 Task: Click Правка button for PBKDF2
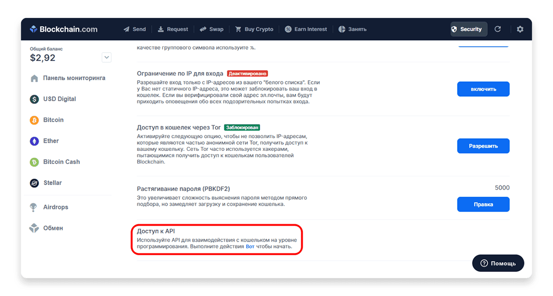pos(483,204)
